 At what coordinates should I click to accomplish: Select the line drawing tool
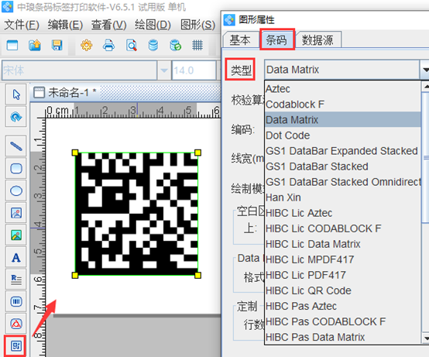(15, 146)
